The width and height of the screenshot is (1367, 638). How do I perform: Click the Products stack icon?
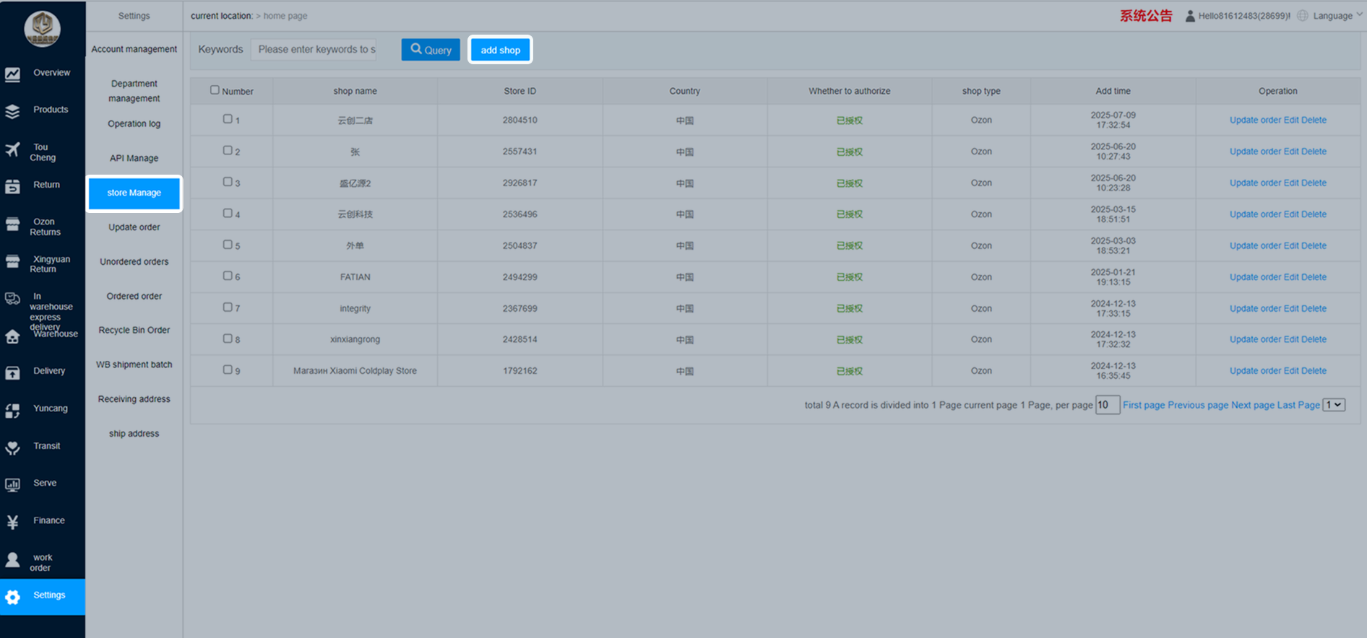[12, 111]
